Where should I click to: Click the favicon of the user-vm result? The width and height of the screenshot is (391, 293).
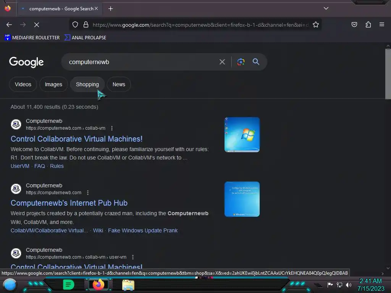tap(16, 253)
